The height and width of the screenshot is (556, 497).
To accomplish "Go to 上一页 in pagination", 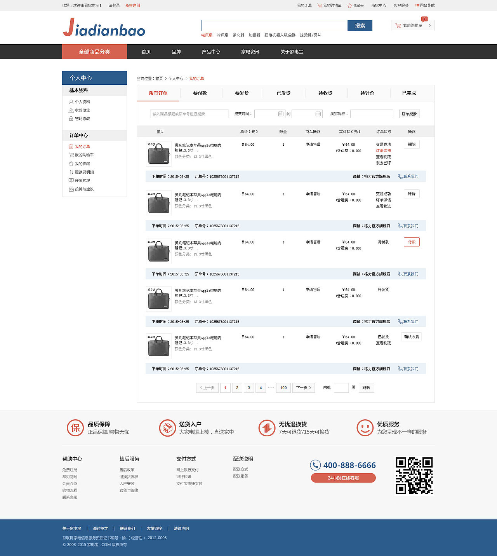I will coord(207,388).
